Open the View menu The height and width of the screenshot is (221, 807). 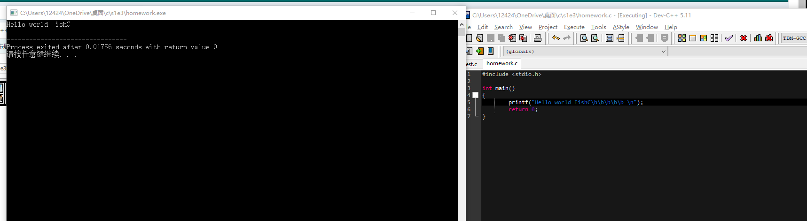[525, 27]
